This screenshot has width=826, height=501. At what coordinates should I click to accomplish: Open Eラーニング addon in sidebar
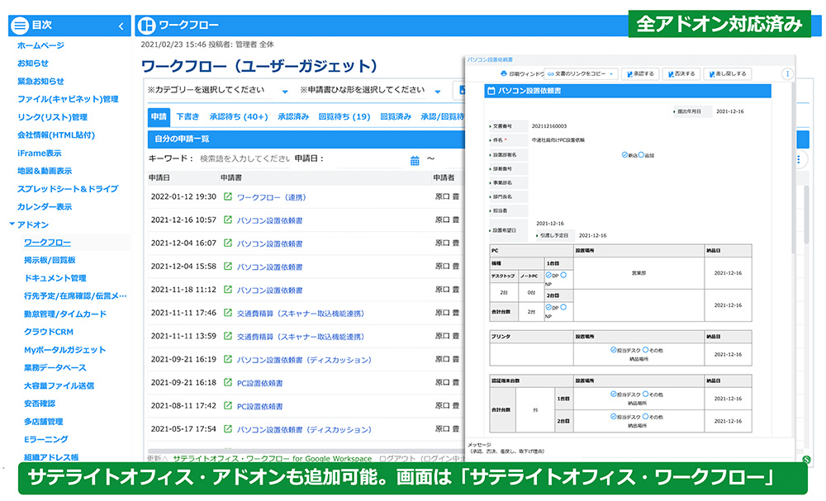[x=45, y=439]
